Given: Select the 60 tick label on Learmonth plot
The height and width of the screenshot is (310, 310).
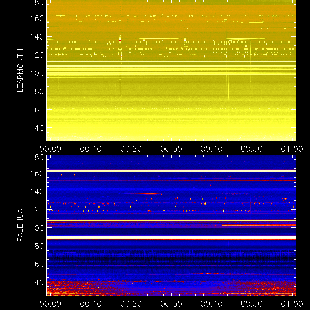Looking at the screenshot, I should [40, 110].
